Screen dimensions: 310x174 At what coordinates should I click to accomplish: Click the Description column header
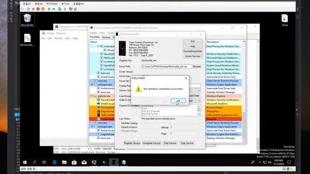click(x=224, y=42)
